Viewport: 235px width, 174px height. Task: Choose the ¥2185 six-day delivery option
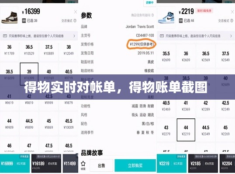click(203, 164)
